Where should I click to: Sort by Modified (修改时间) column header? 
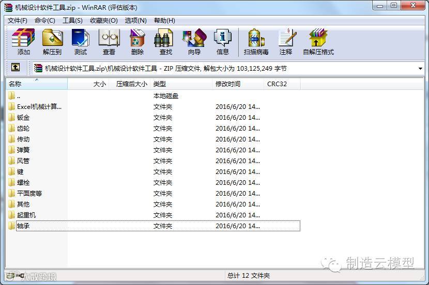238,84
